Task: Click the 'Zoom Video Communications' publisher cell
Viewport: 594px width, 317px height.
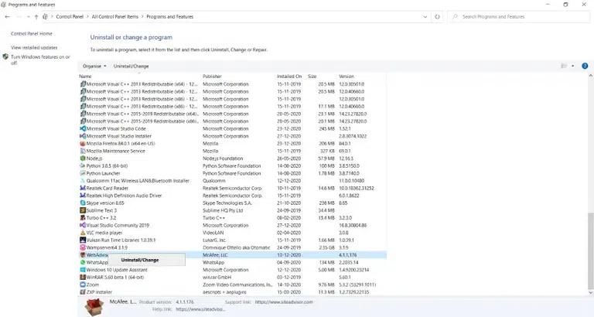Action: [237, 285]
